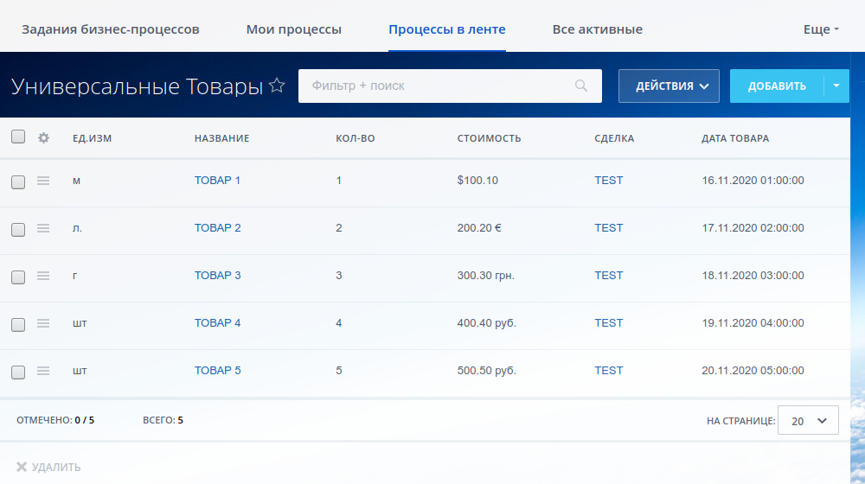Image resolution: width=865 pixels, height=484 pixels.
Task: Switch to Мои процессы tab
Action: point(293,29)
